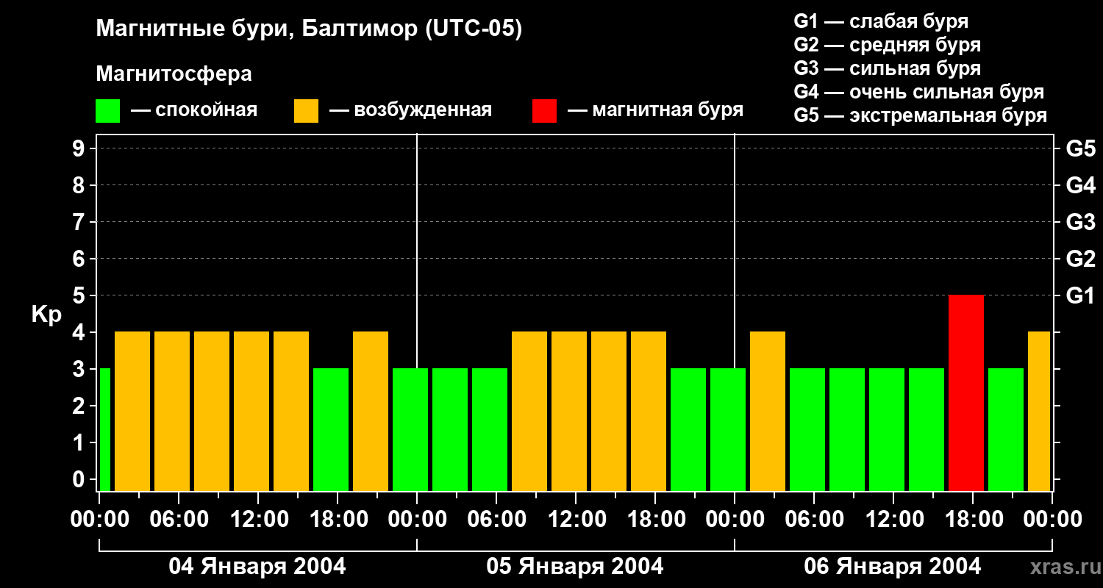
Task: Select the '05 Января 2004' date label
Action: pos(575,567)
